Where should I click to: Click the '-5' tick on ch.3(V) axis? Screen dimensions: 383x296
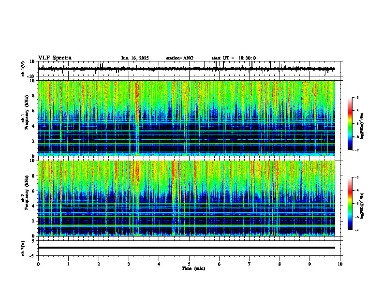(x=33, y=256)
